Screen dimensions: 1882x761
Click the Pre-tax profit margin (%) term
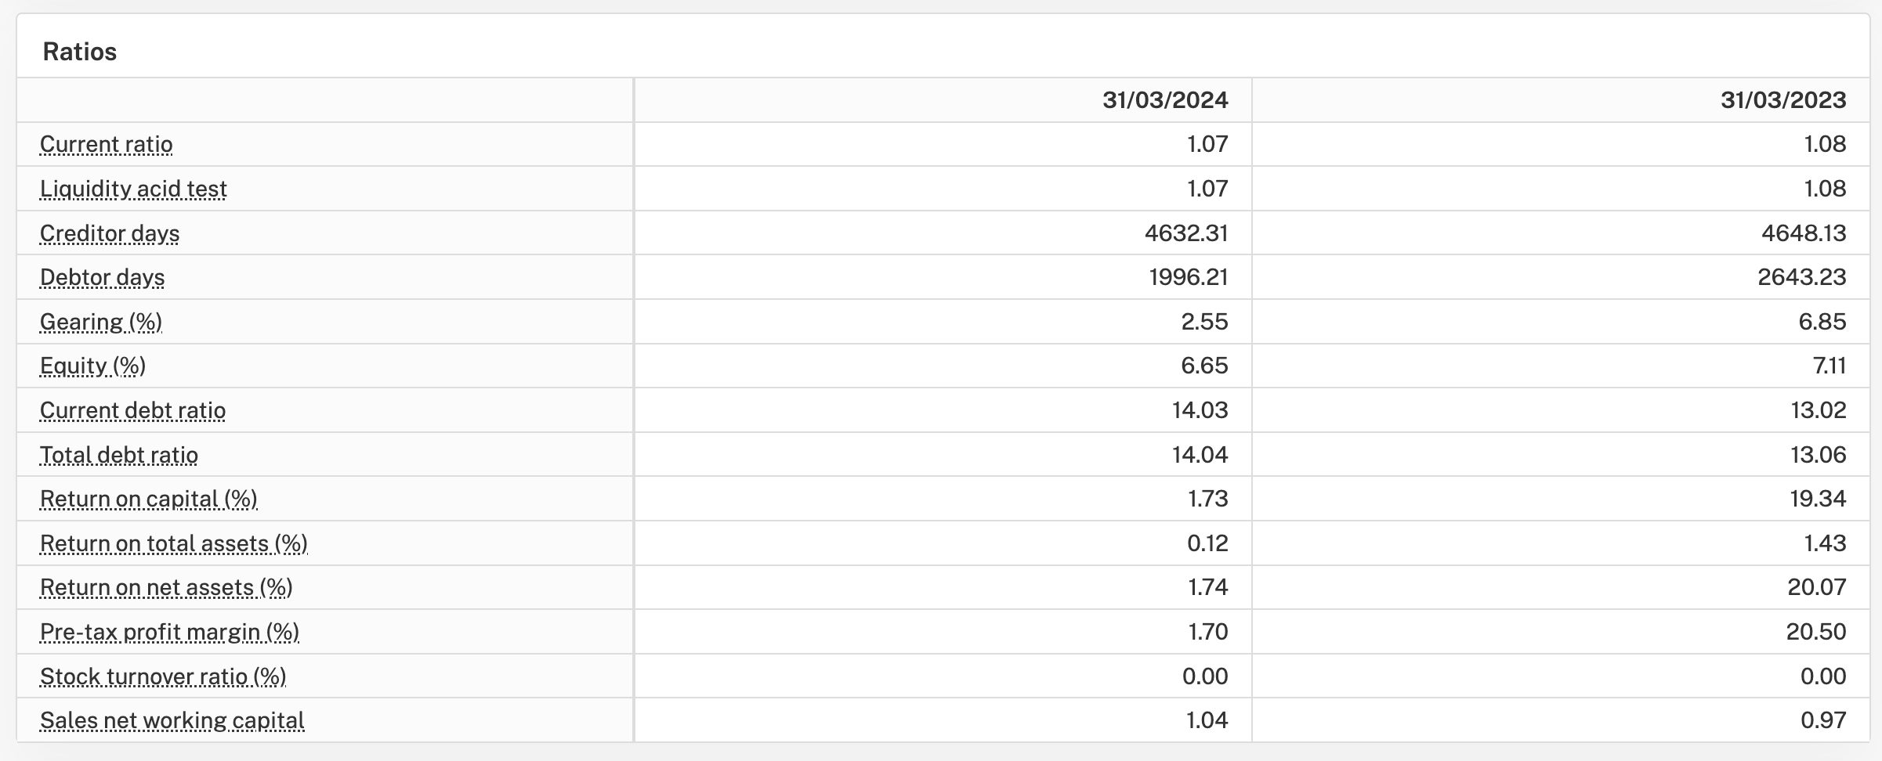169,633
